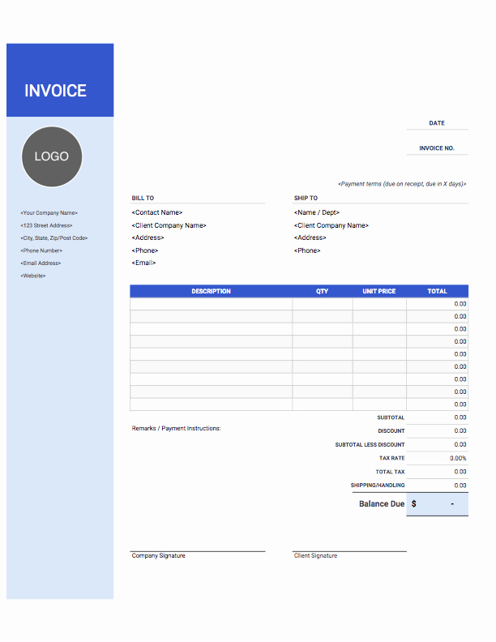The width and height of the screenshot is (496, 642).
Task: Click the first row's QTY cell
Action: [323, 304]
